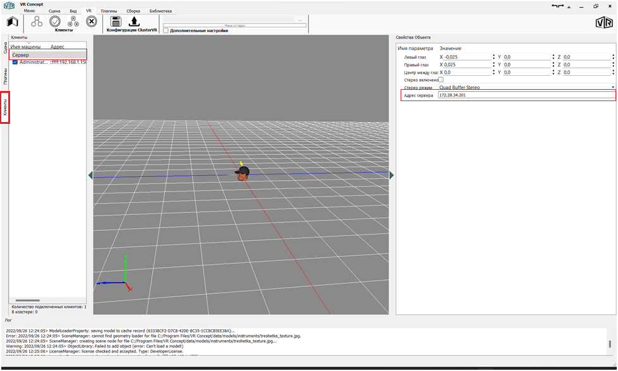Click the Адрес сервера field 172.28.34.201
The image size is (618, 371).
tap(526, 95)
